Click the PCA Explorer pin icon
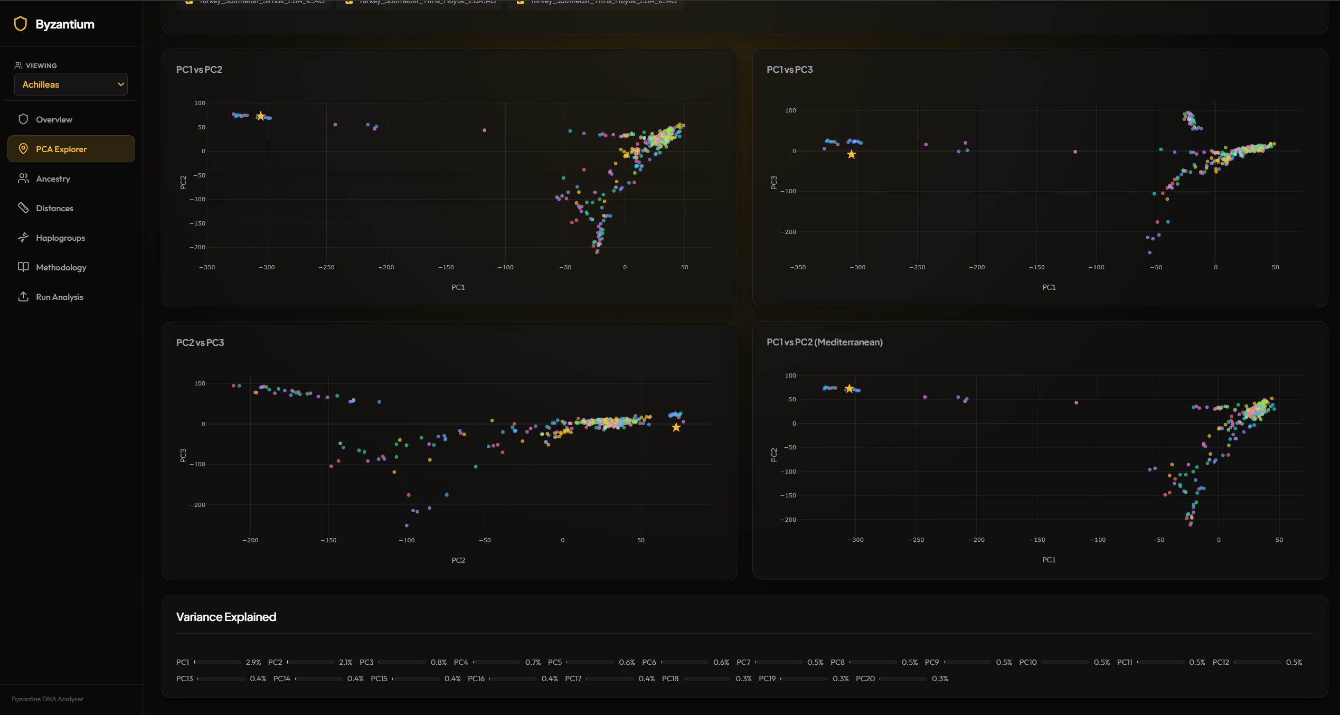The height and width of the screenshot is (715, 1340). [x=23, y=148]
